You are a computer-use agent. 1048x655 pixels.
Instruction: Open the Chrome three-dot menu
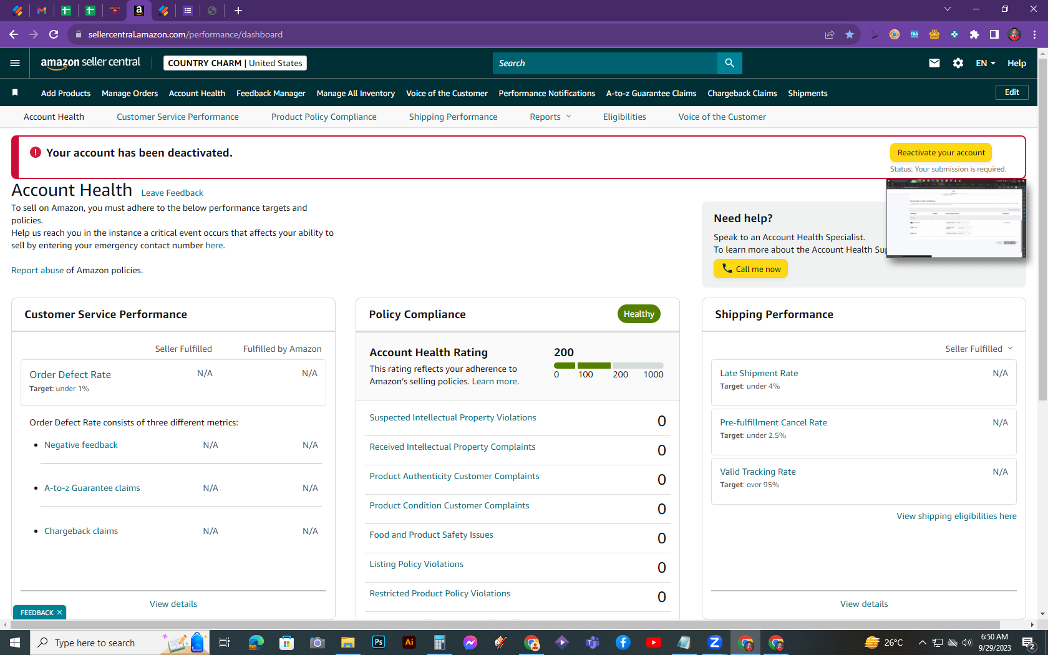click(x=1034, y=34)
